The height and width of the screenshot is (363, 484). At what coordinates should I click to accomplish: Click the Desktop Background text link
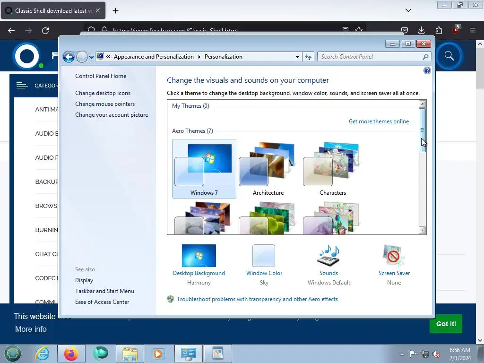[199, 273]
